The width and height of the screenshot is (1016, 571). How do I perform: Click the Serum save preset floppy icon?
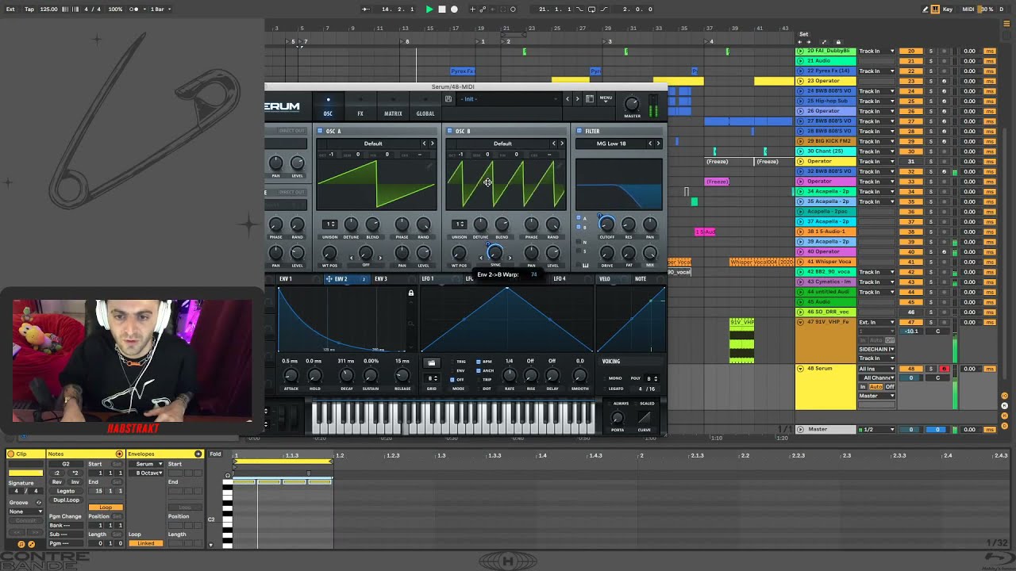448,99
